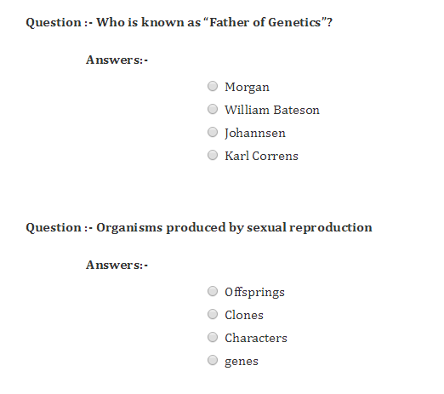
Task: Click the Offsprings answer label text
Action: click(254, 293)
